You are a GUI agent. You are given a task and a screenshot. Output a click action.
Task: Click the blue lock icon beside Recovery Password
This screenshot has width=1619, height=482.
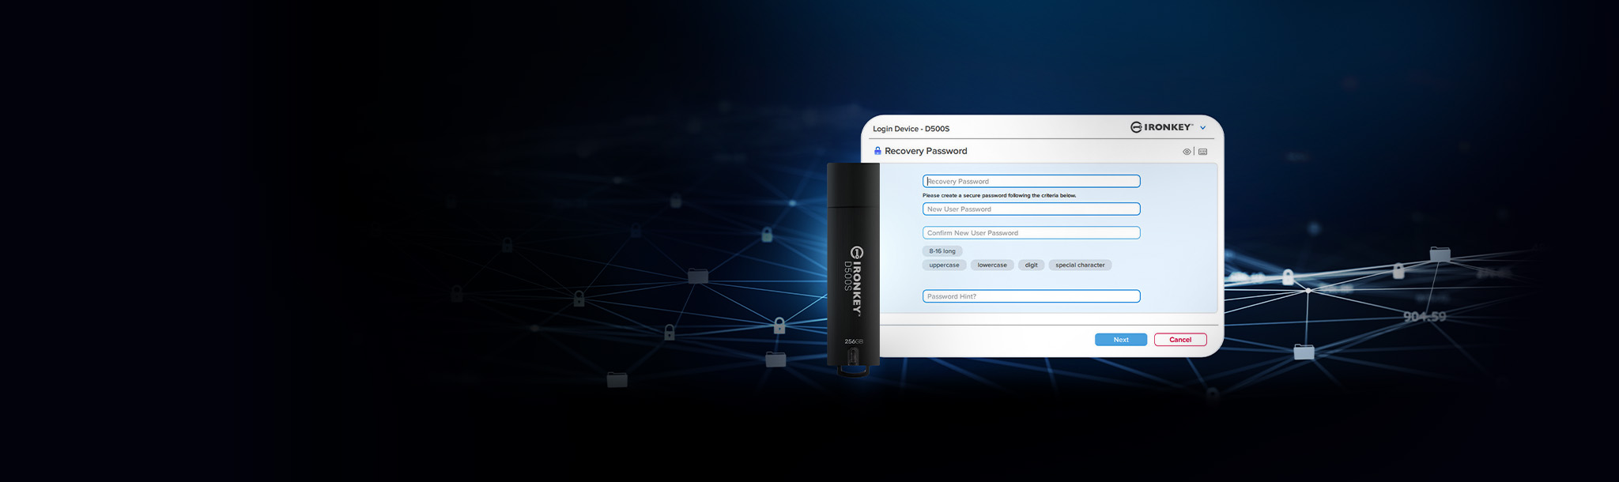tap(877, 151)
